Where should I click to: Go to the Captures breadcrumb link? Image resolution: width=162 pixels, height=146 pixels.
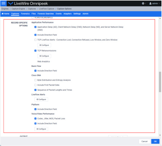pos(32,9)
